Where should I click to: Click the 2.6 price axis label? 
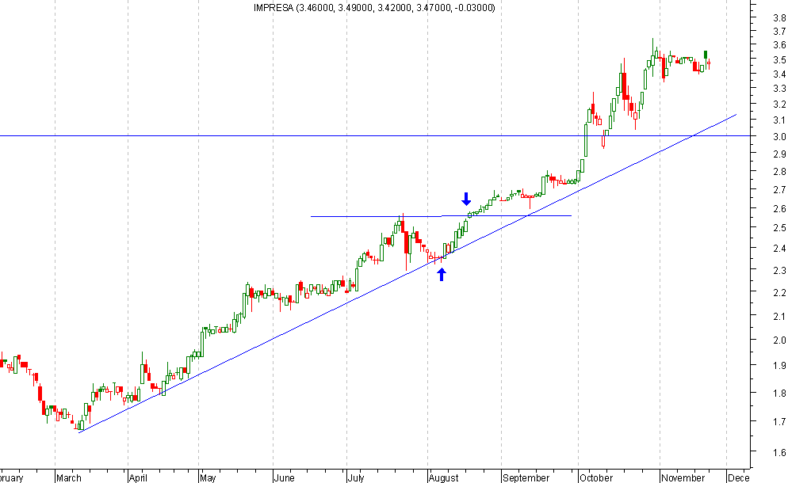point(779,209)
